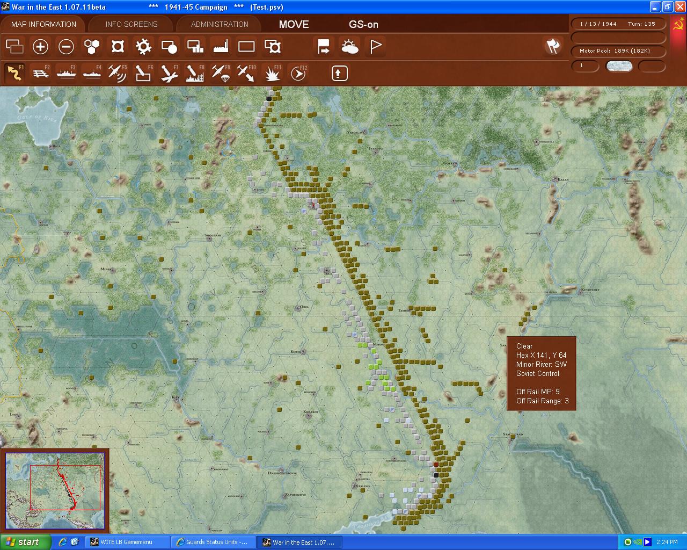Select the F1 move mode icon
Image resolution: width=687 pixels, height=550 pixels.
coord(14,73)
